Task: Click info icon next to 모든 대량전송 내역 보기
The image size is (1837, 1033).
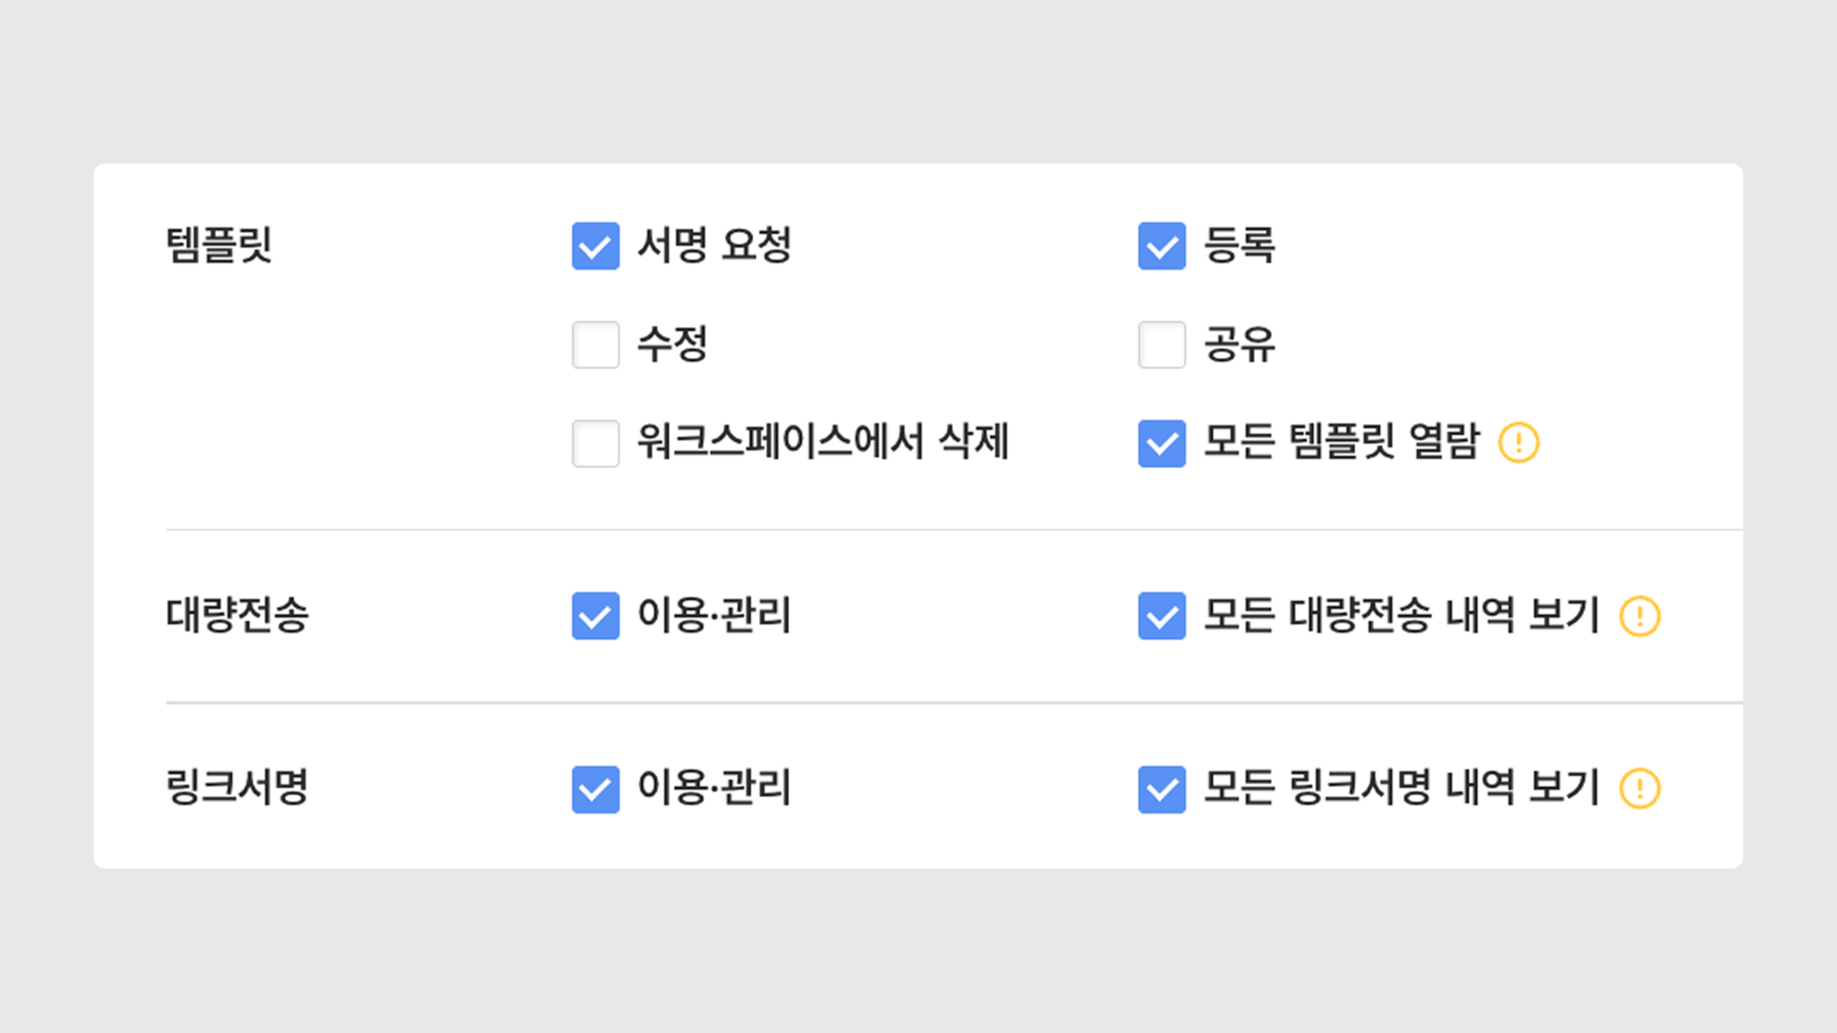Action: 1640,616
